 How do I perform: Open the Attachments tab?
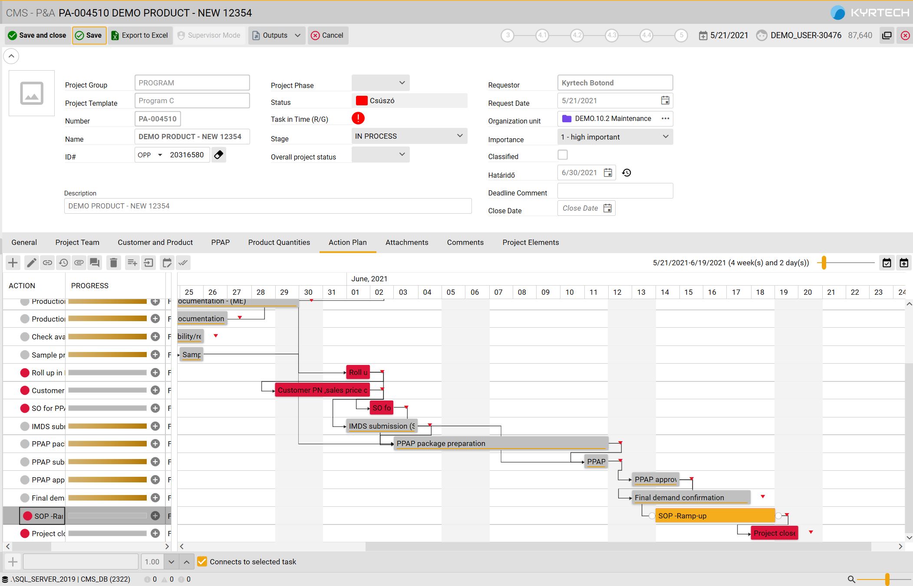[x=407, y=242]
